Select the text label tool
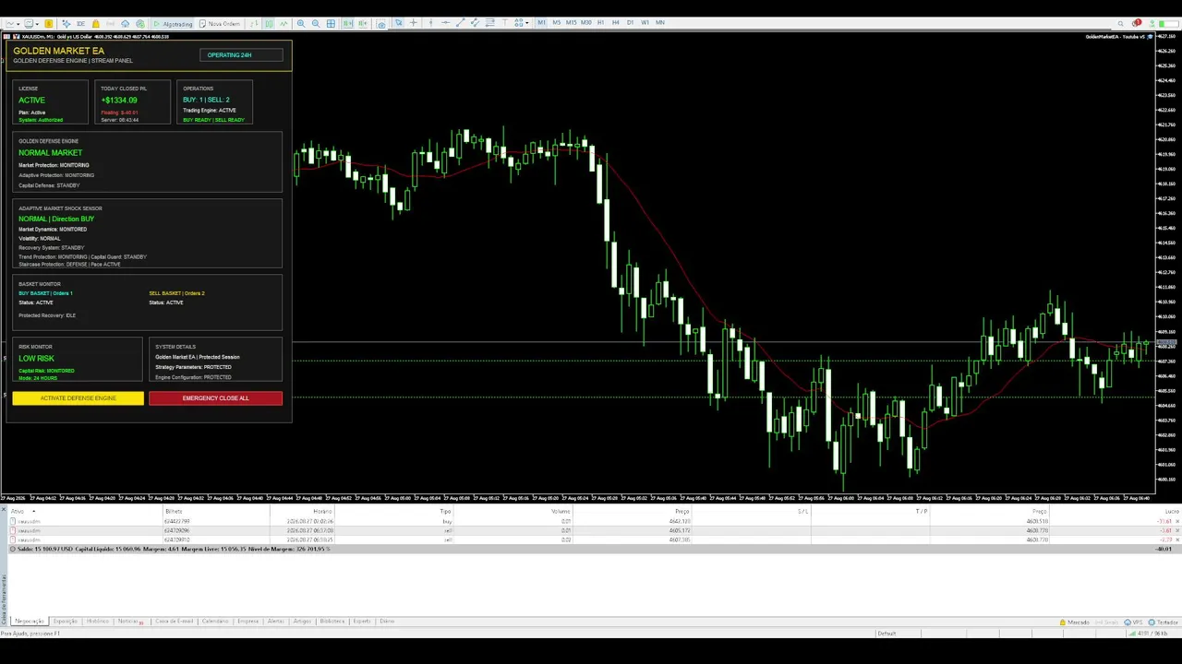This screenshot has height=664, width=1182. point(504,23)
